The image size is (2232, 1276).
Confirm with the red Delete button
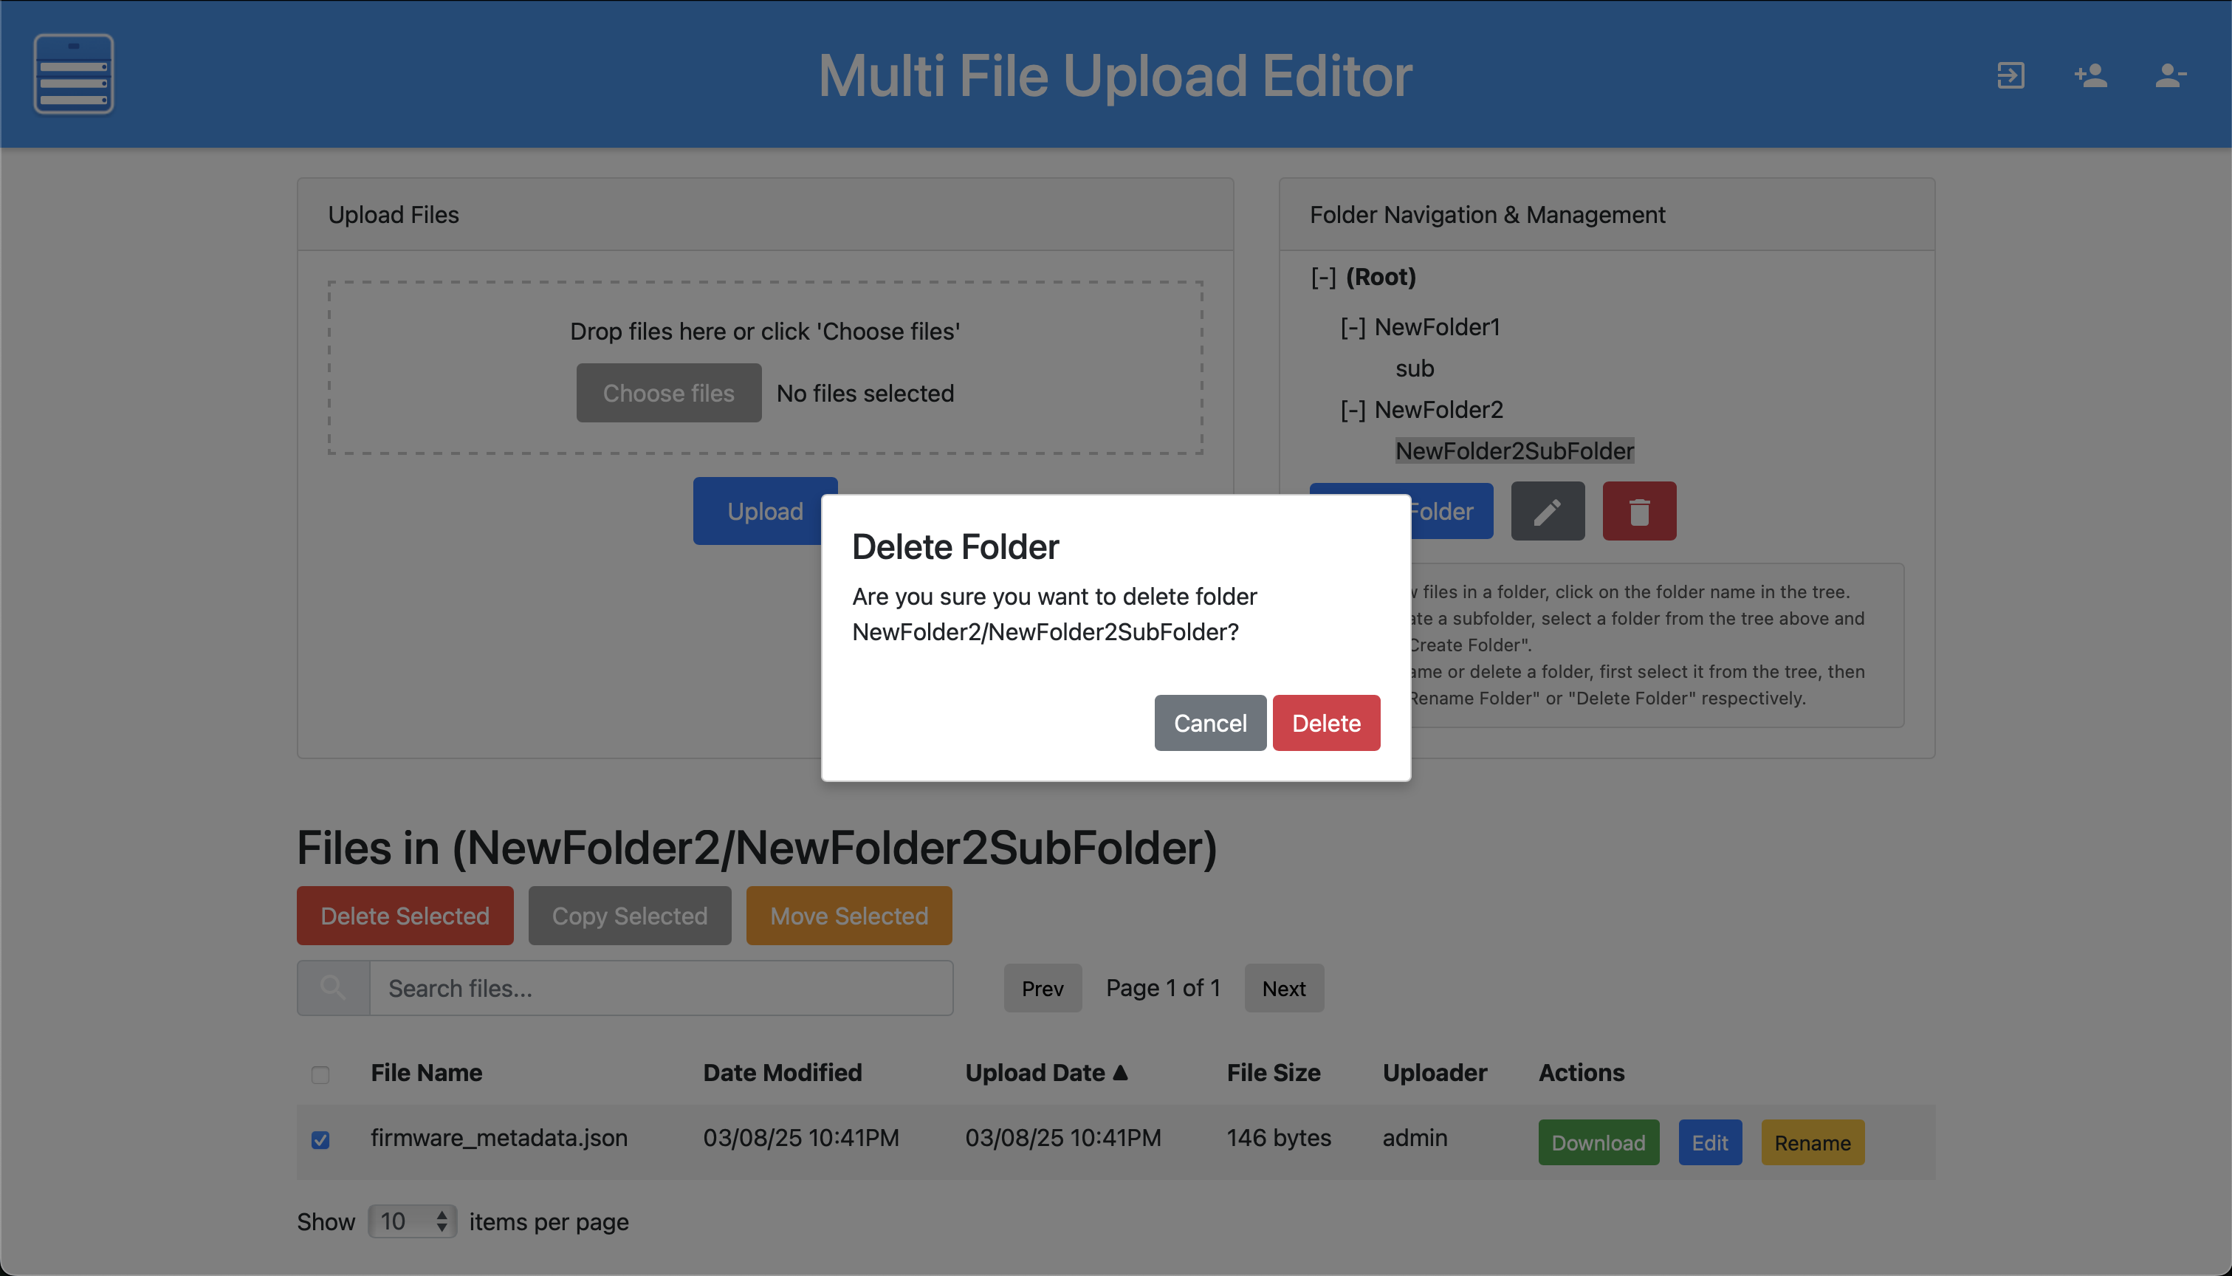point(1325,723)
